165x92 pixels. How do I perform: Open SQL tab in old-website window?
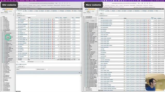click(x=25, y=11)
